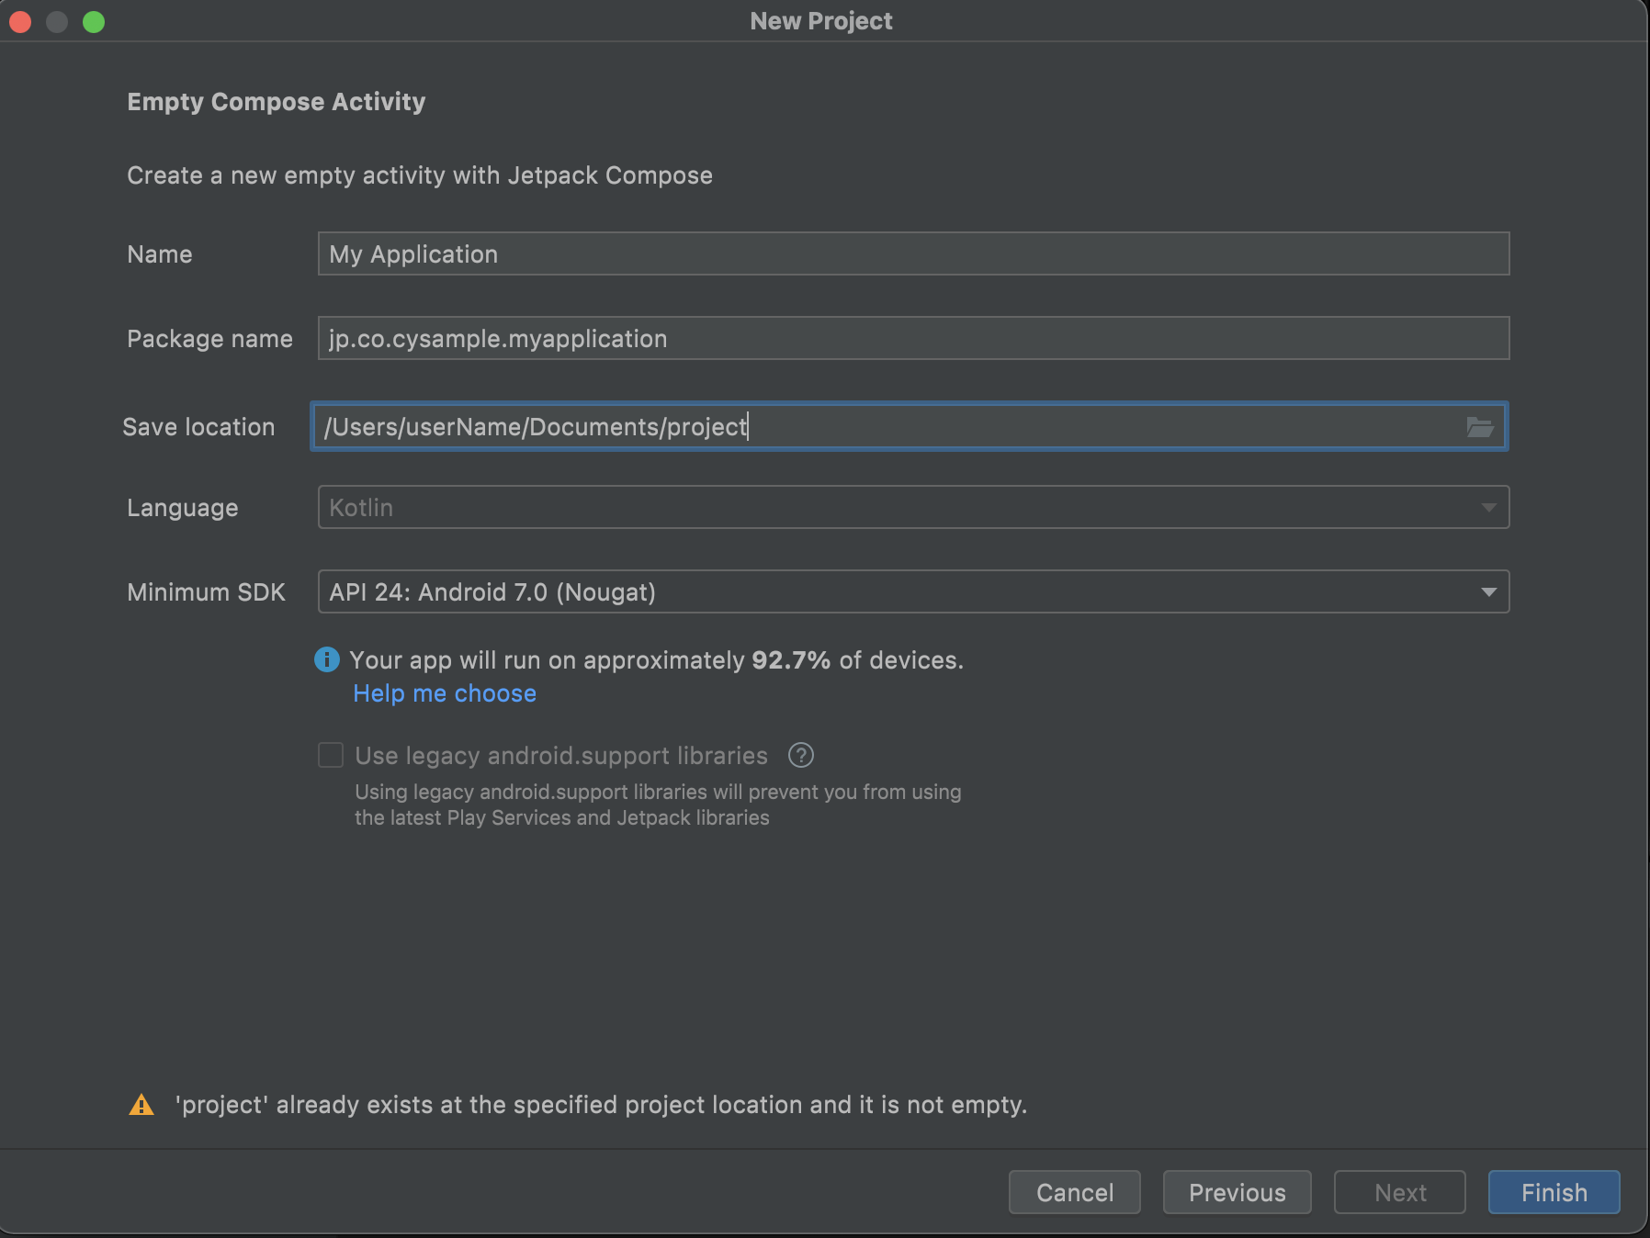Go back with the Previous button
This screenshot has height=1238, width=1650.
[1237, 1192]
